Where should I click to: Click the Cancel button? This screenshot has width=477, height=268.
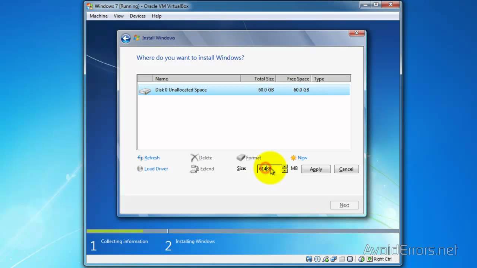click(346, 169)
